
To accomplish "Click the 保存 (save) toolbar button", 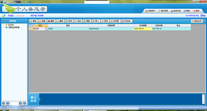I will coord(69,21).
